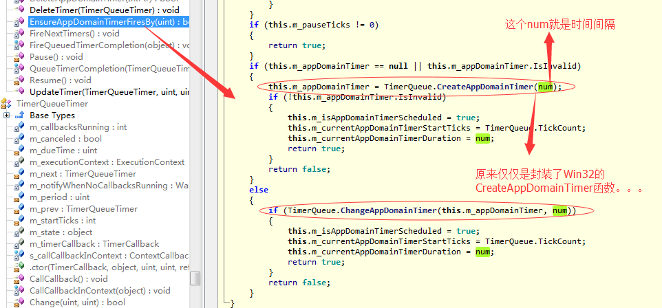Open QueueTimerCompletion method entry
662x308 pixels.
click(x=109, y=68)
